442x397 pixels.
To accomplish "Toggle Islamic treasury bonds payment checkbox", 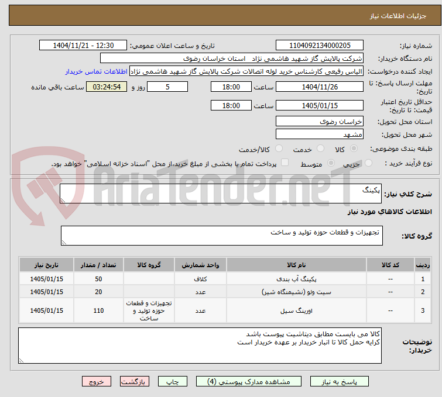I will tap(285, 163).
